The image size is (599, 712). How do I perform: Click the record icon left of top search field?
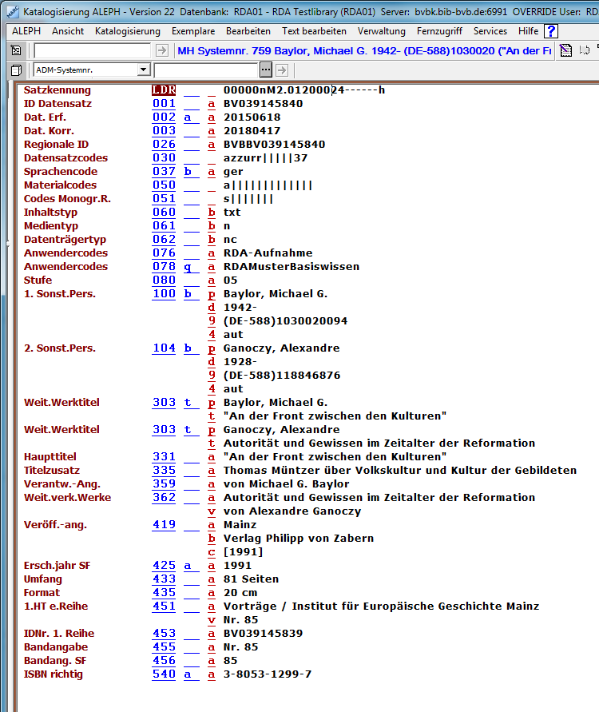click(16, 50)
